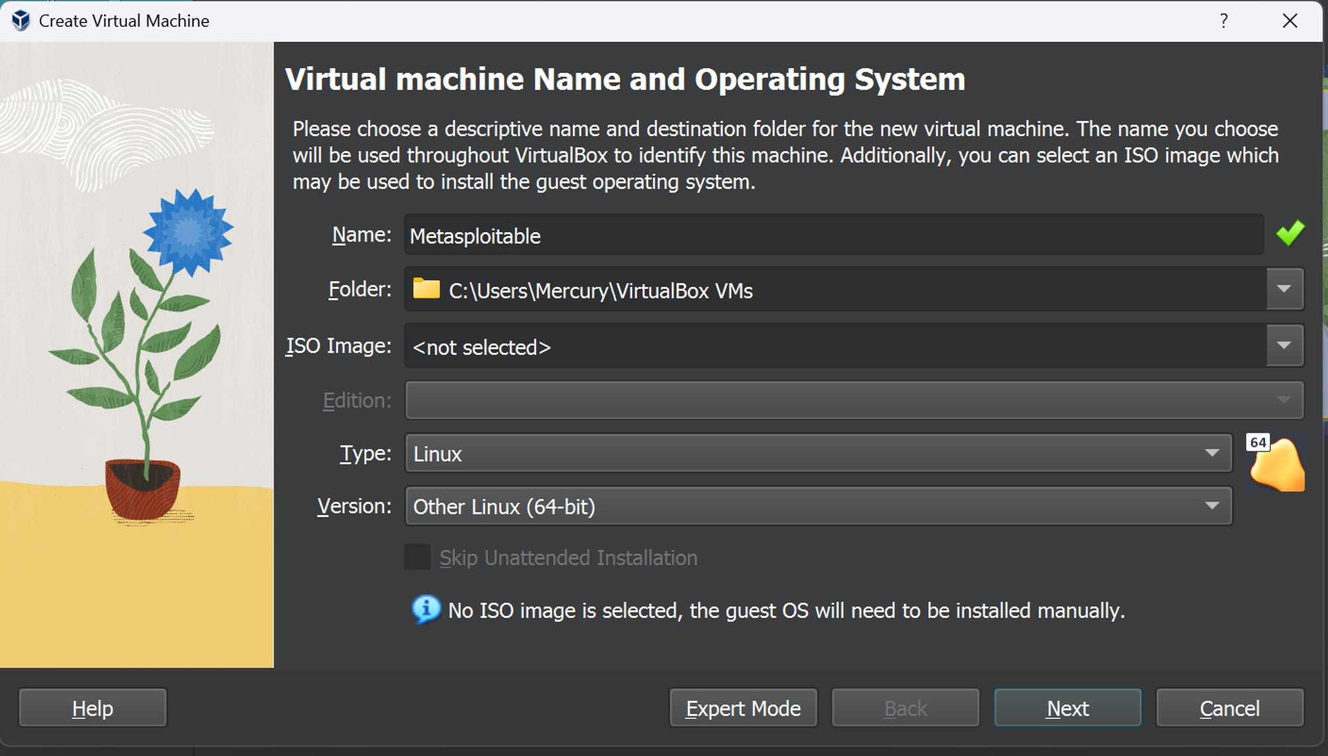Switch to Expert Mode

tap(743, 708)
